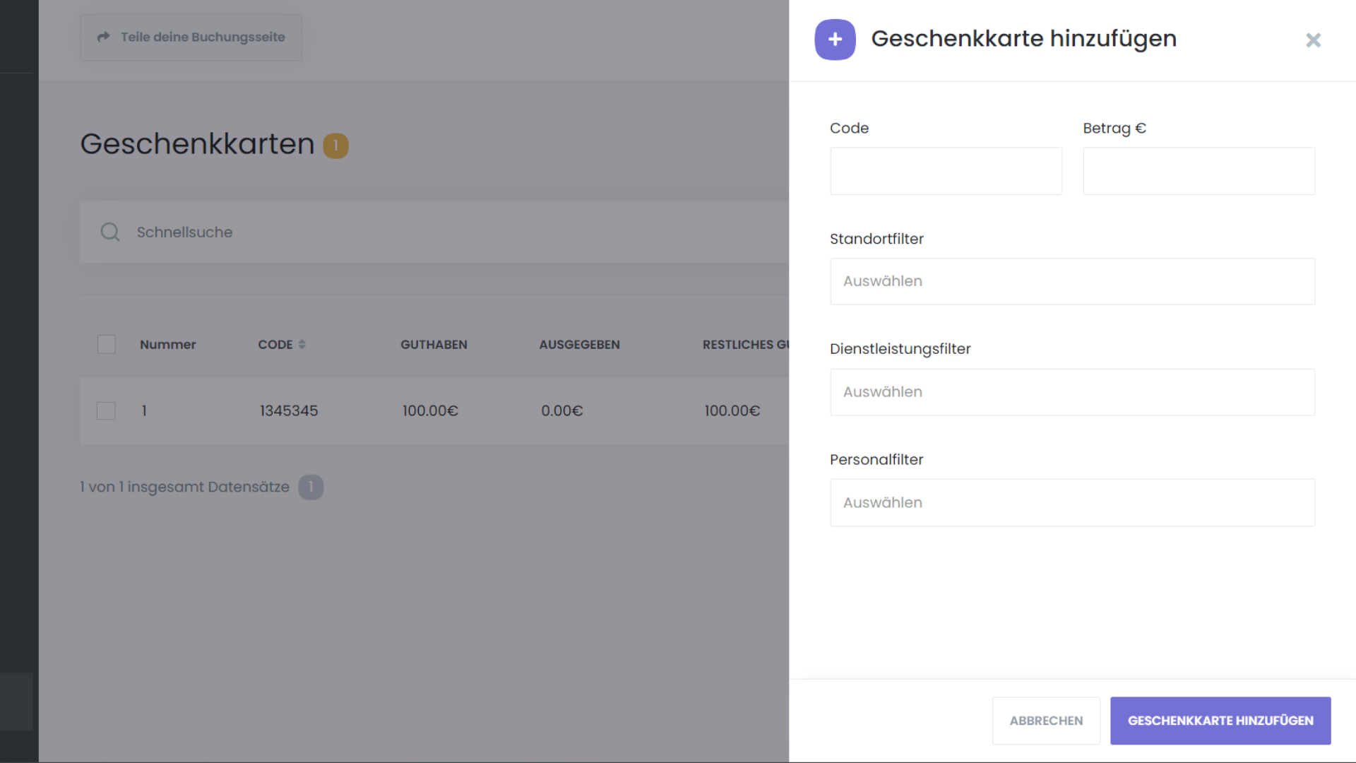Sort table by GUTHABEN column header
Image resolution: width=1356 pixels, height=763 pixels.
pos(434,345)
